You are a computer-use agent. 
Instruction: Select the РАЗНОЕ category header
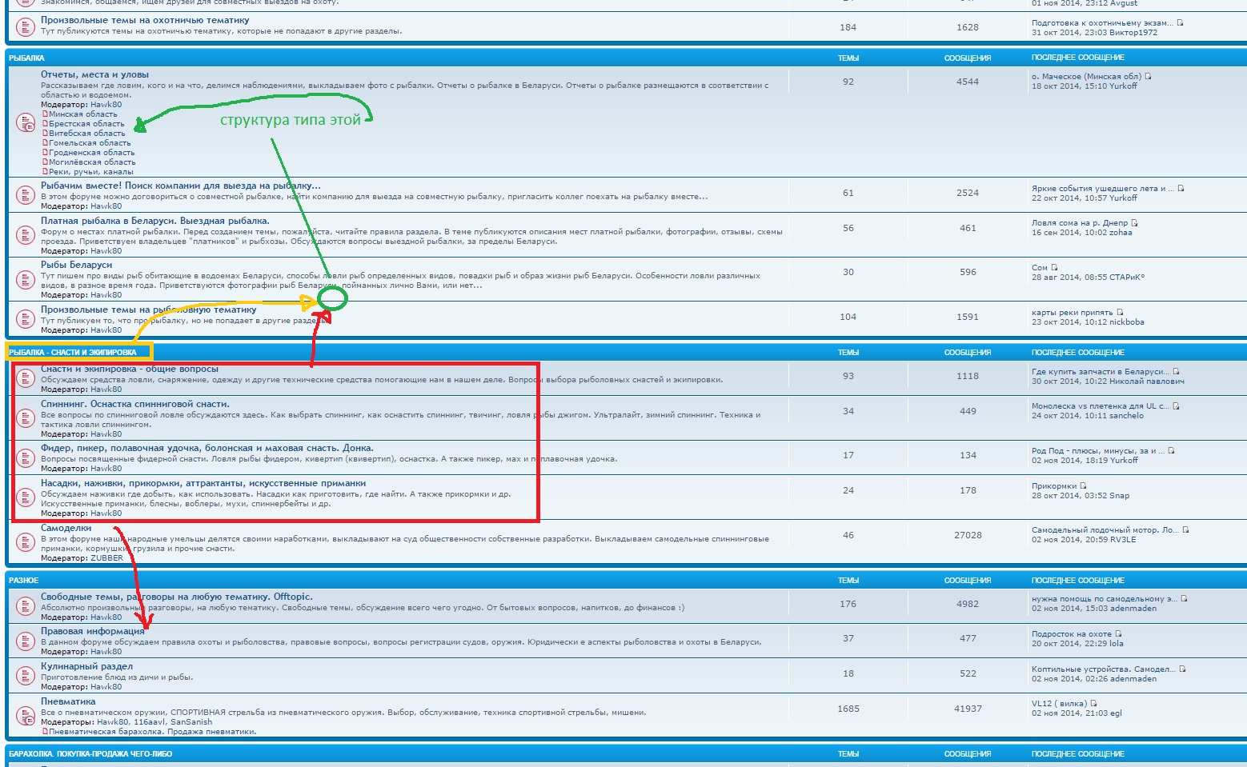(x=24, y=581)
